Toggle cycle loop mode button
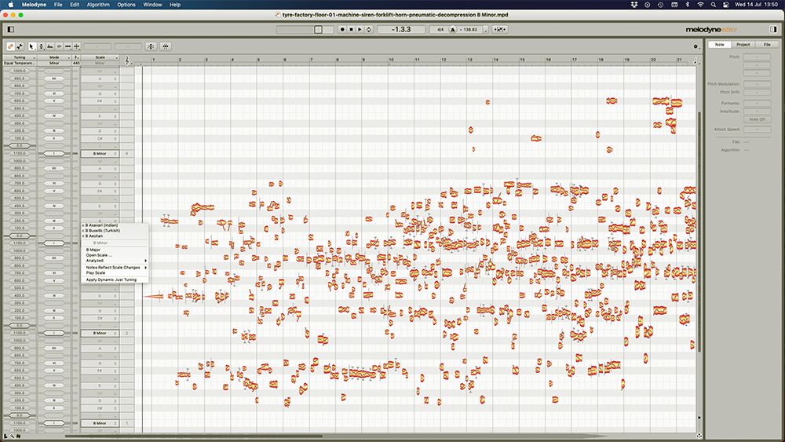This screenshot has height=442, width=785. [368, 30]
